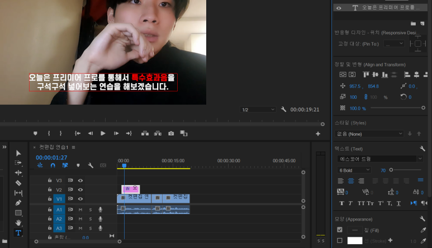Select the Hand tool
Screen dimensions: 432x248
[x=18, y=223]
